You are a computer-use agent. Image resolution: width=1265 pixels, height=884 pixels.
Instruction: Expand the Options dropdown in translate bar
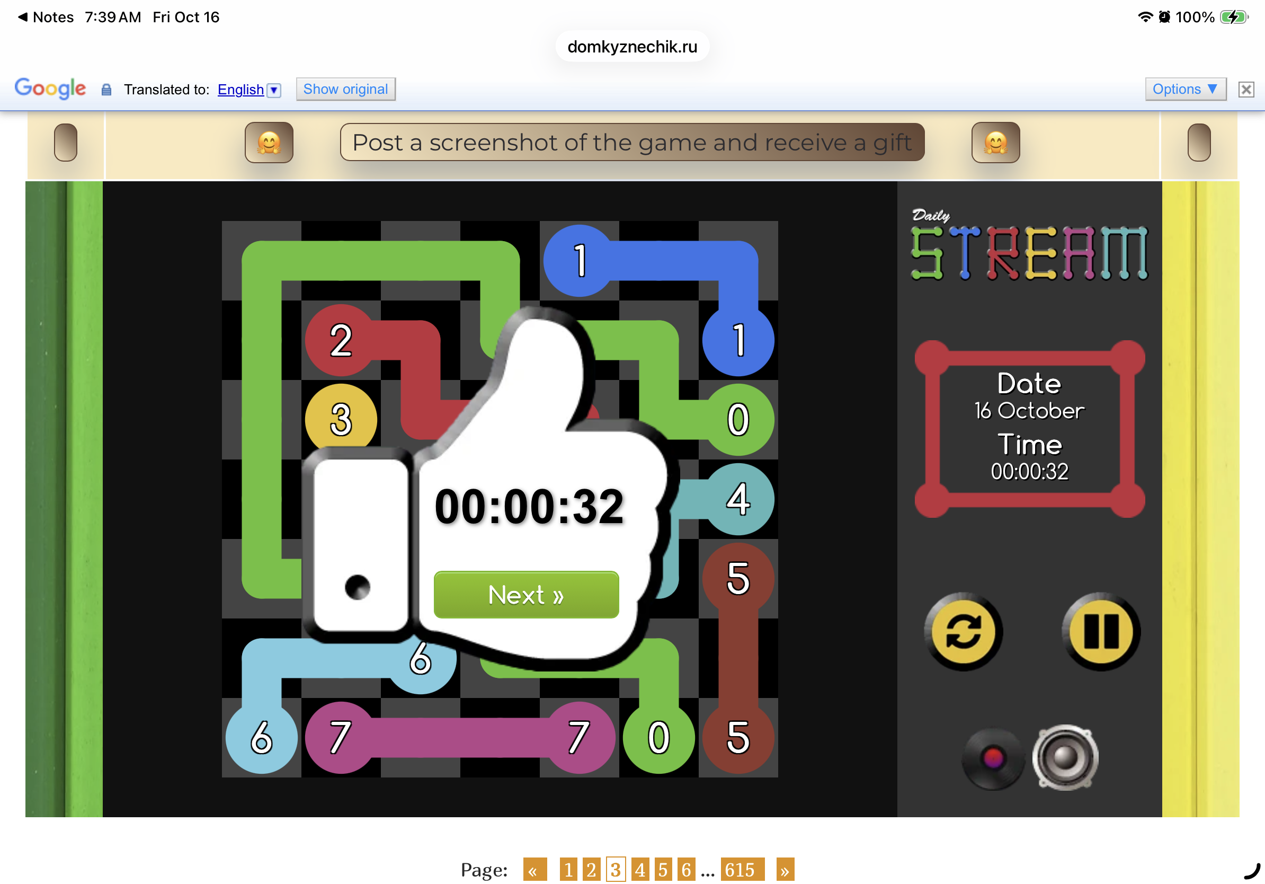point(1185,89)
